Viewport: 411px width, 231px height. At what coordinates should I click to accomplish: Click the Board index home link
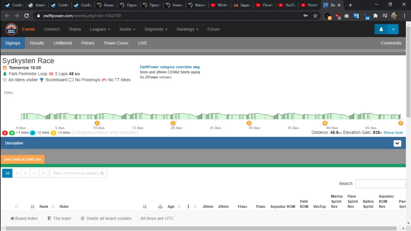click(24, 218)
